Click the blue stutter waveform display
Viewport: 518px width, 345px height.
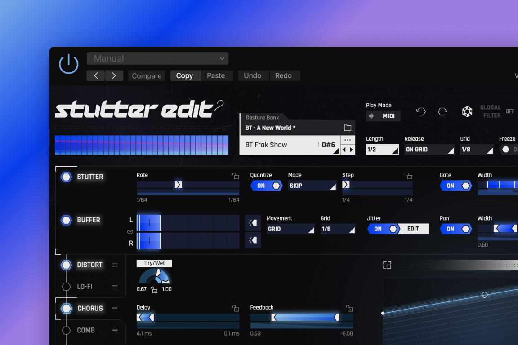tap(141, 145)
